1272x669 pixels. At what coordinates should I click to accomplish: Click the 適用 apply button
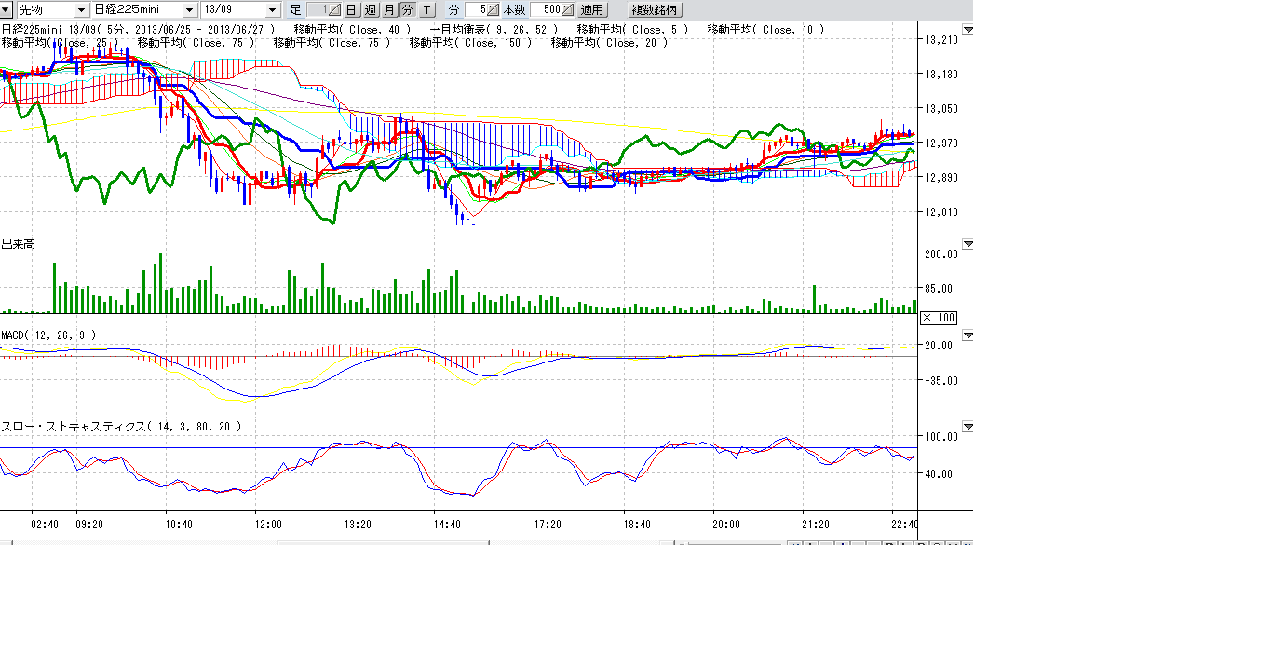pos(591,10)
